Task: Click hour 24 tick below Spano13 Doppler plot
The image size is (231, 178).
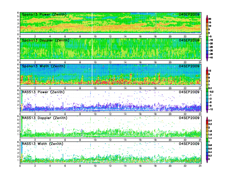Action: click(200, 63)
